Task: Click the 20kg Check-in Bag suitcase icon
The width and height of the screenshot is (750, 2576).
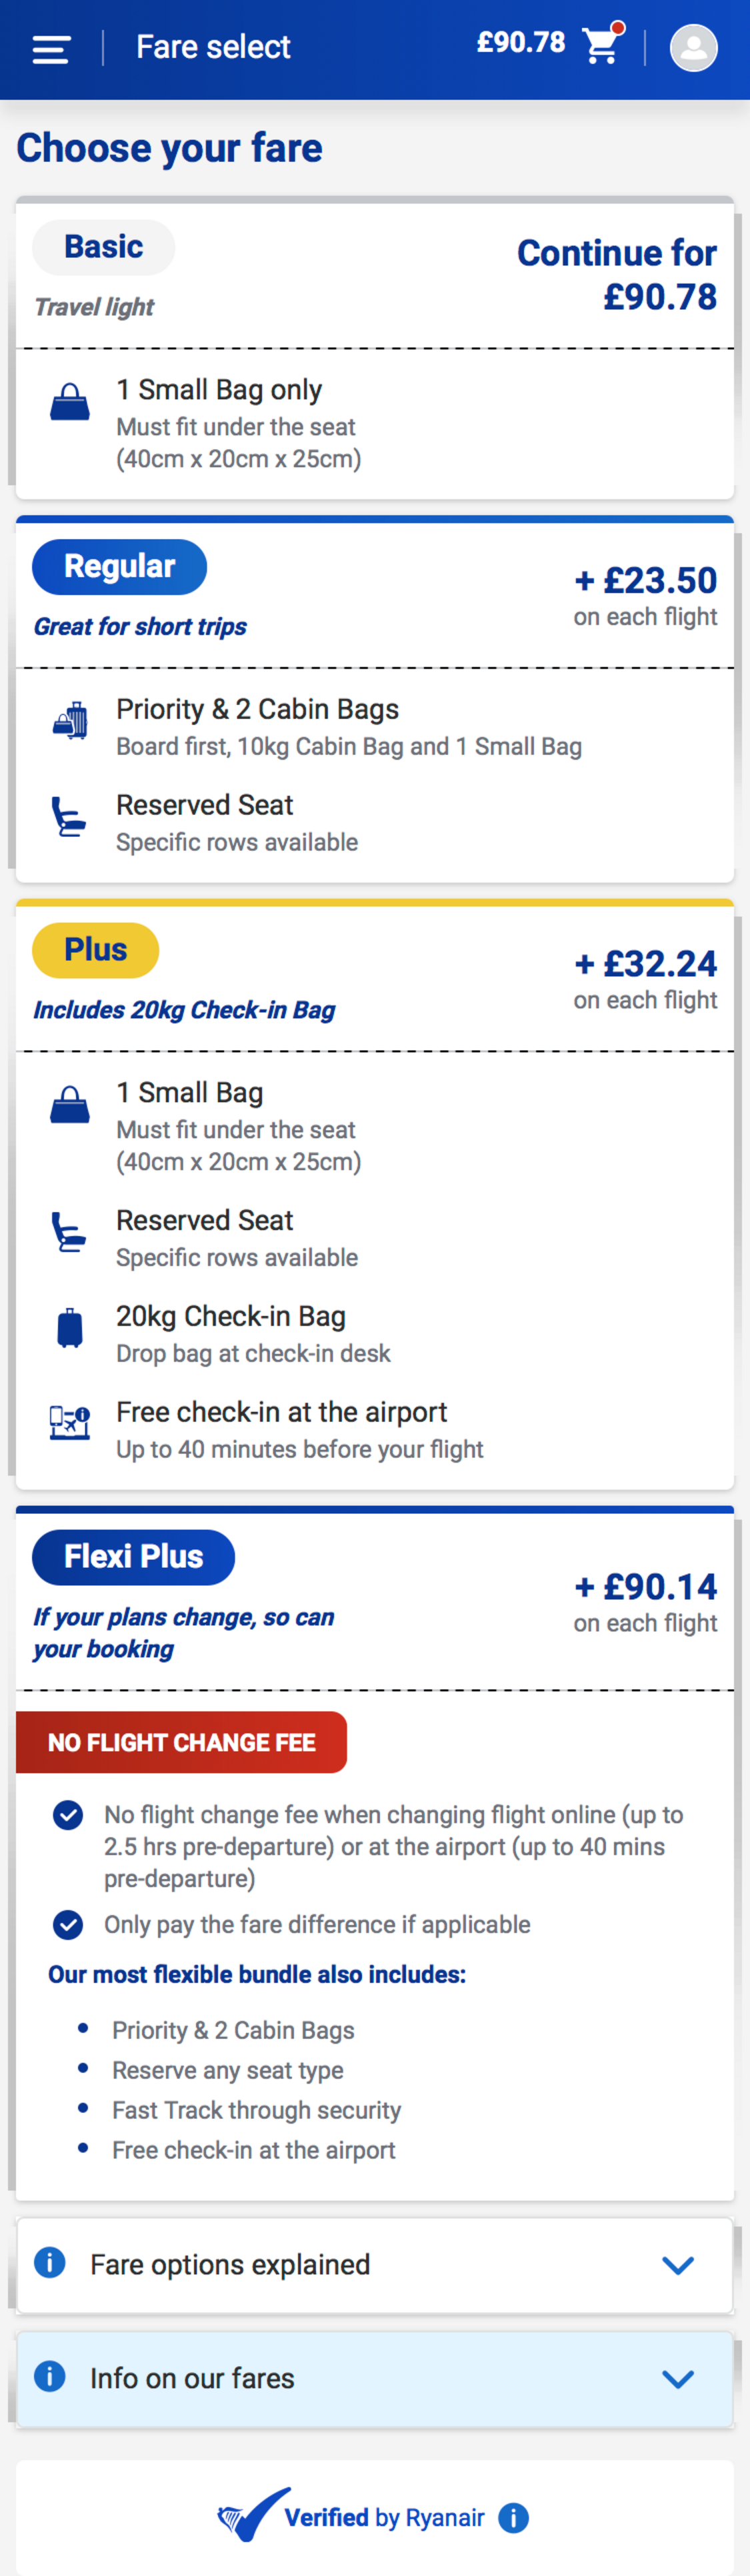Action: pos(70,1328)
